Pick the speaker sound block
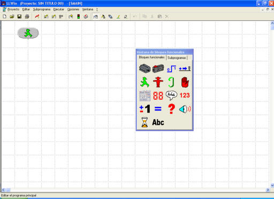Image resolution: width=274 pixels, height=199 pixels. pos(185,109)
